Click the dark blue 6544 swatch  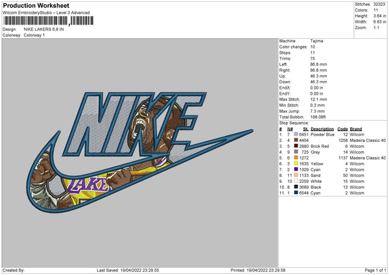tap(296, 193)
